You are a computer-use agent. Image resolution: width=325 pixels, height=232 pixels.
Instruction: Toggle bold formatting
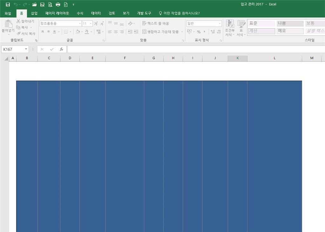tap(43, 32)
